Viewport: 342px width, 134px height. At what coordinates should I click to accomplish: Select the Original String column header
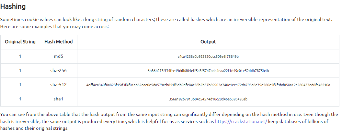(x=20, y=42)
